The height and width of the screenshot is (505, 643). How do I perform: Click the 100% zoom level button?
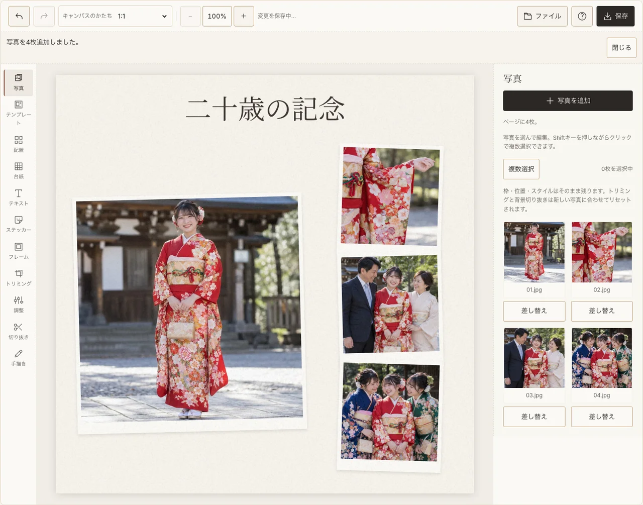click(217, 16)
